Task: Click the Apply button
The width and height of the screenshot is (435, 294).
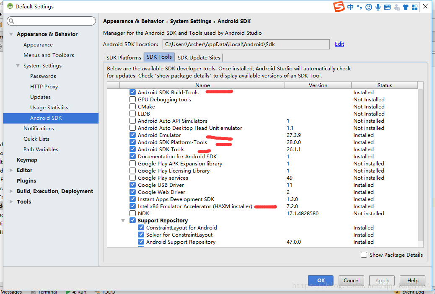Action: click(382, 281)
